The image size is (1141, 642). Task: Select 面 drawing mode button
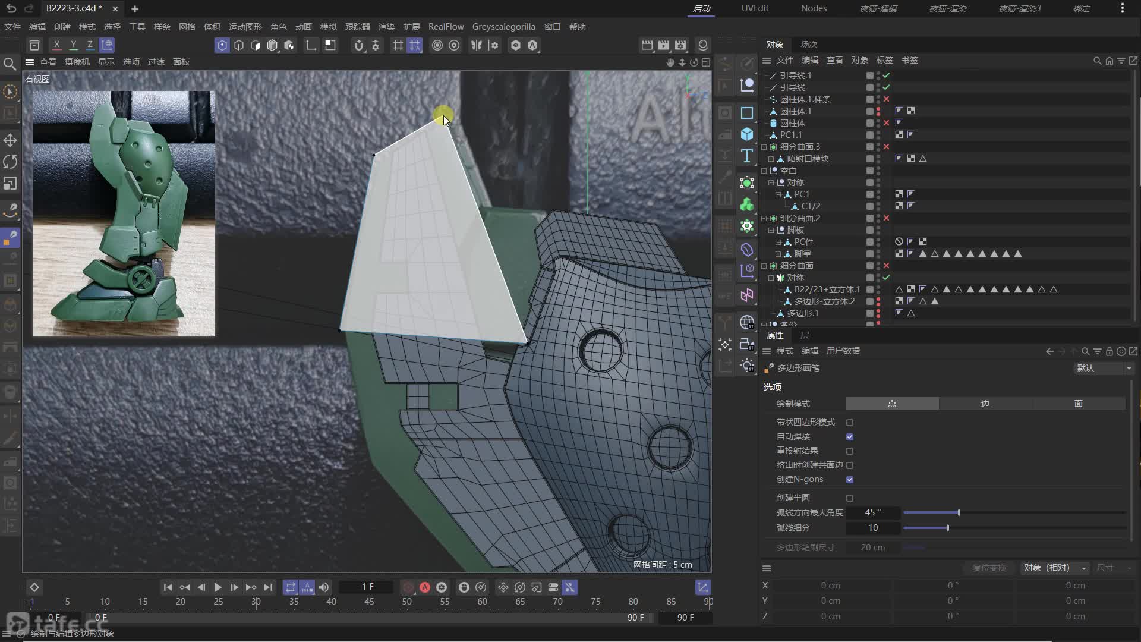click(1078, 404)
